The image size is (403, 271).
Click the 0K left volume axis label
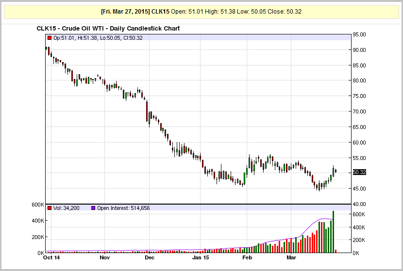pos(41,253)
